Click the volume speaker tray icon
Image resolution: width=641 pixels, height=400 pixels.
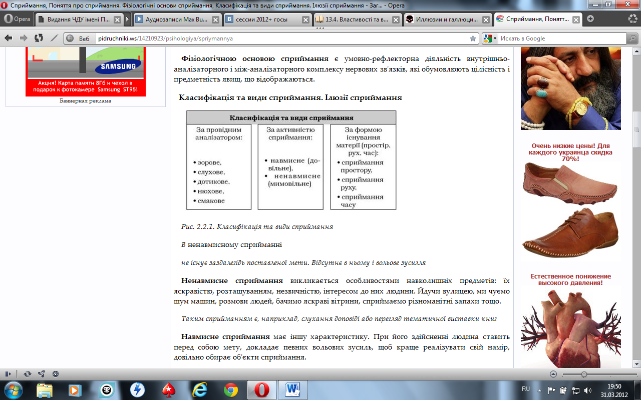tap(587, 390)
